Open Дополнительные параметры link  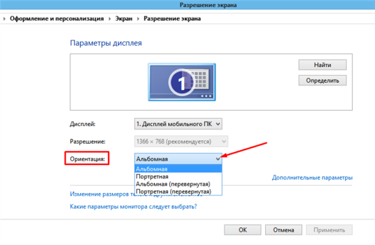coord(312,177)
